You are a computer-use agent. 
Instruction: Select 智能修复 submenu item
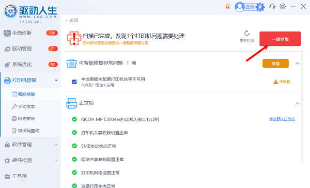pos(31,95)
